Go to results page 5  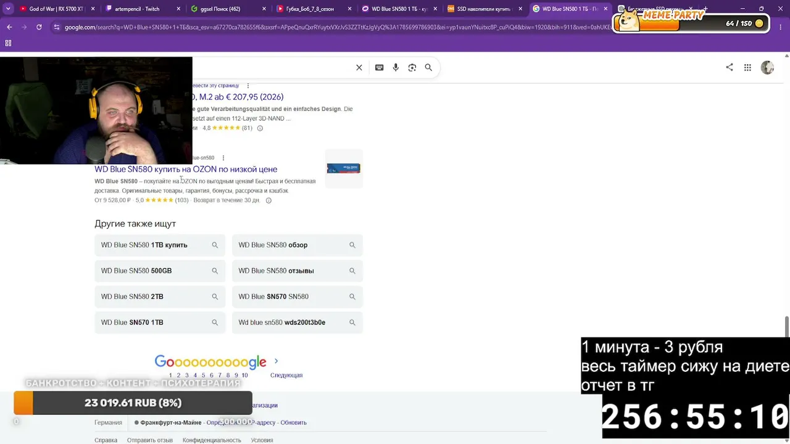203,375
